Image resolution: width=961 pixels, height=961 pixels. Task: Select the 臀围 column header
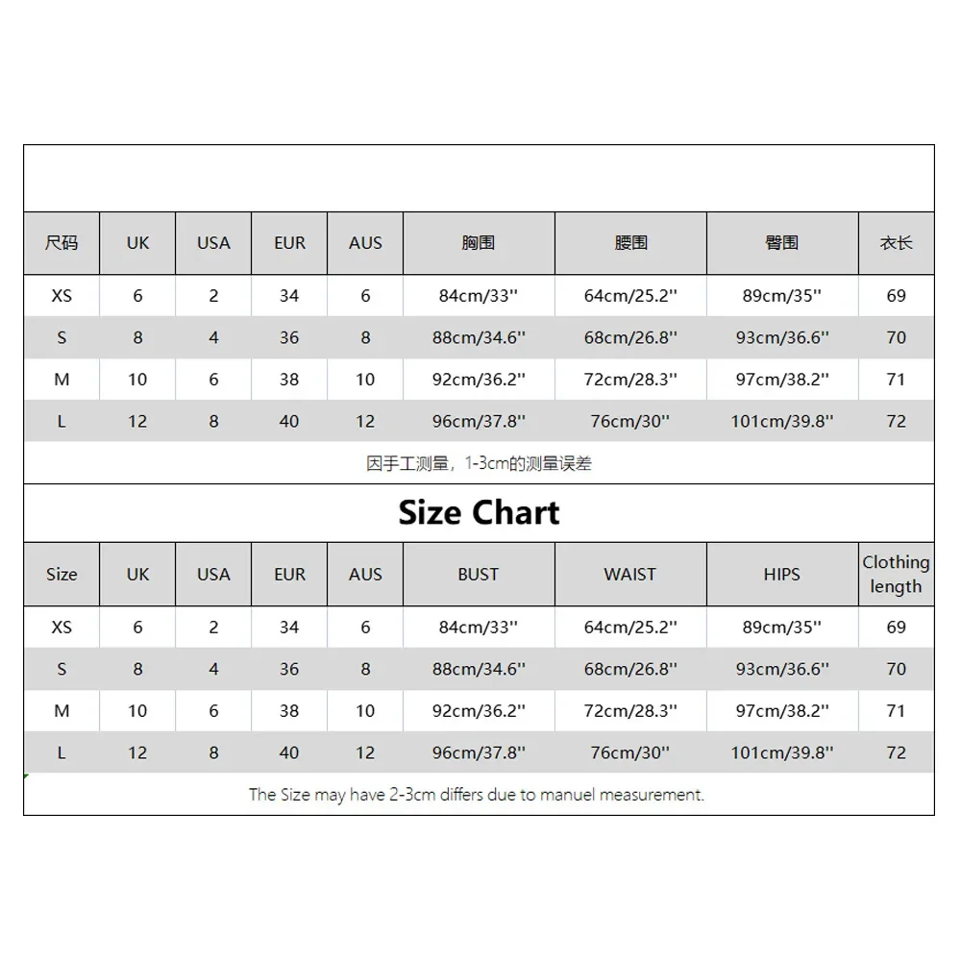click(x=782, y=243)
